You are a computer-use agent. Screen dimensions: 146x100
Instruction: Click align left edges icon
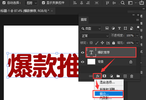[75, 3]
